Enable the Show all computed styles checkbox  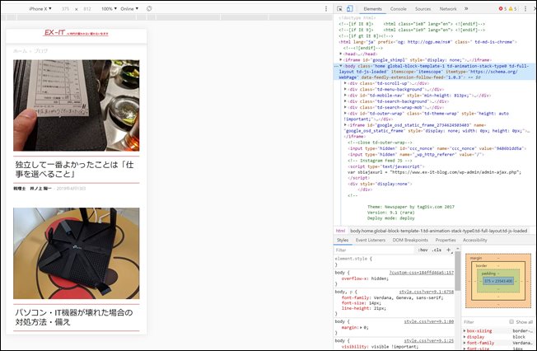511,321
